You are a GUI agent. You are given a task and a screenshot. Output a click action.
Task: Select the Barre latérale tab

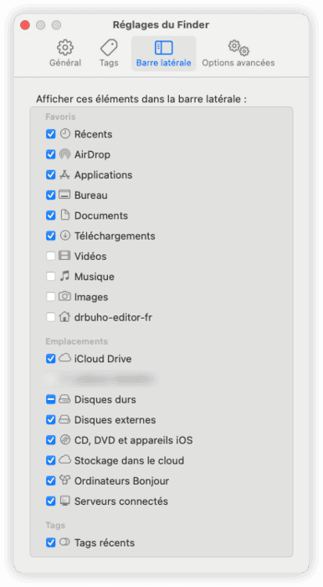pos(163,53)
